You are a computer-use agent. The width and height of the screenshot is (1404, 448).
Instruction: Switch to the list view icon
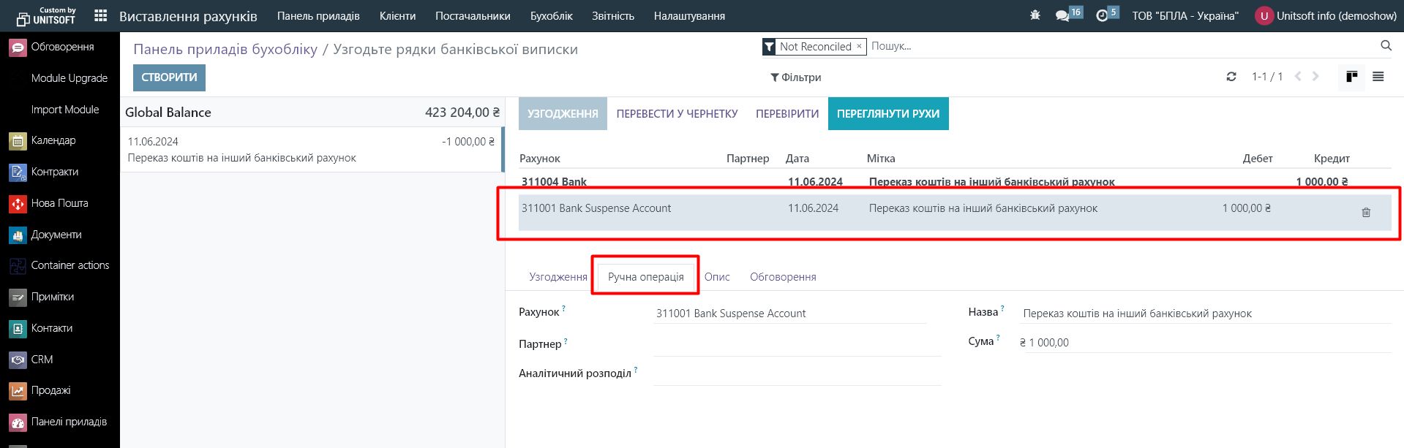pyautogui.click(x=1378, y=77)
